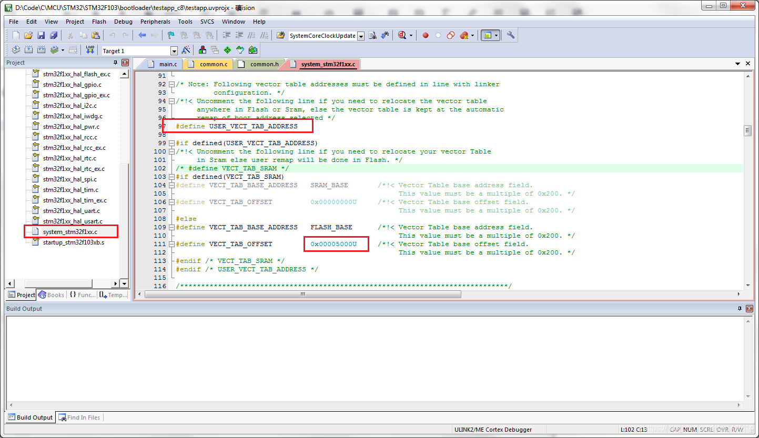Select system_stm32f1xx.c in the Project tree
759x438 pixels.
(x=71, y=231)
